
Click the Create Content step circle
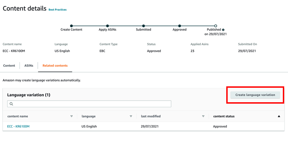pyautogui.click(x=71, y=26)
